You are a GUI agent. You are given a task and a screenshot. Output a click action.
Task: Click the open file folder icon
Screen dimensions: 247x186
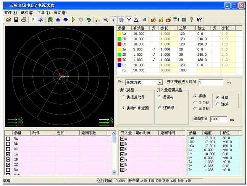8,19
